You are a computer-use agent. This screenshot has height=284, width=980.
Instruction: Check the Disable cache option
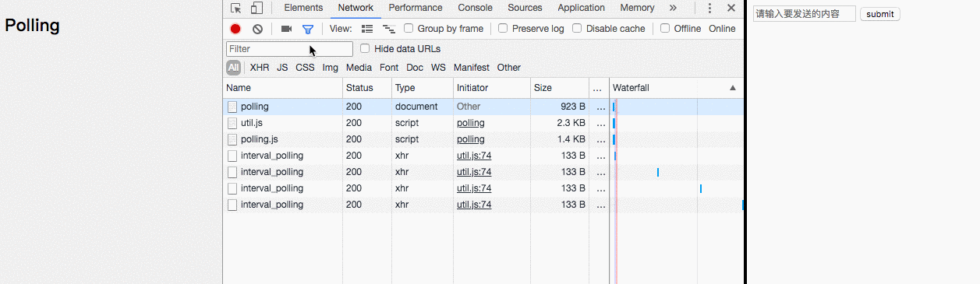tap(577, 28)
